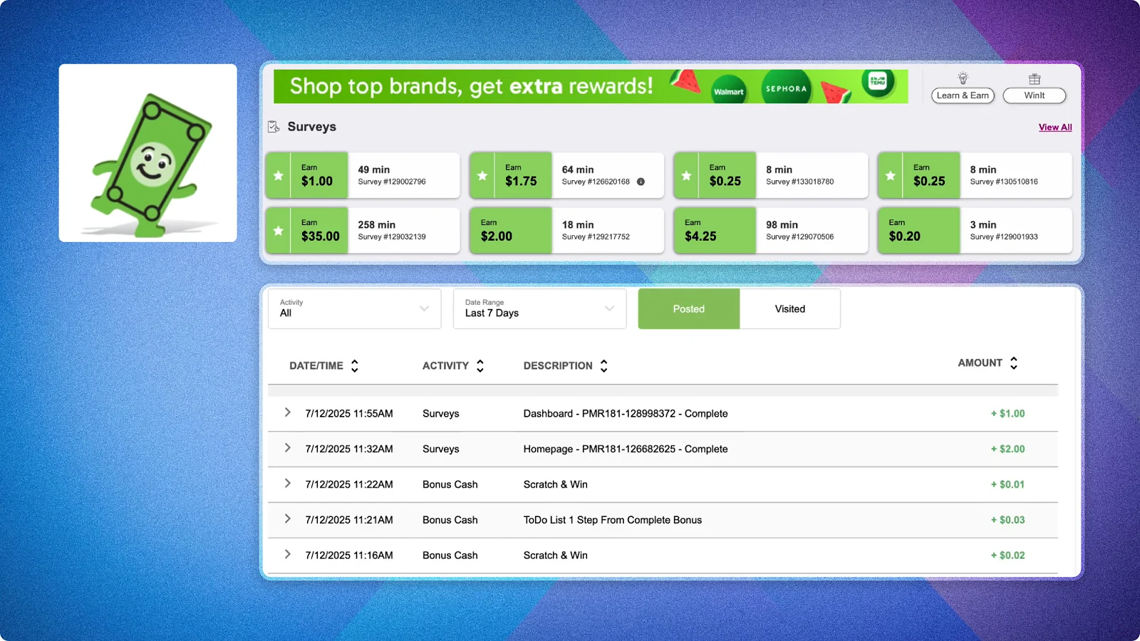The height and width of the screenshot is (641, 1140).
Task: Switch to the Visited tab
Action: coord(790,308)
